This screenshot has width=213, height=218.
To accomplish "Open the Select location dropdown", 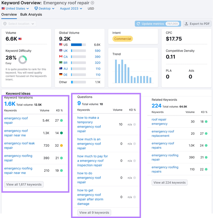I will point(19,24).
